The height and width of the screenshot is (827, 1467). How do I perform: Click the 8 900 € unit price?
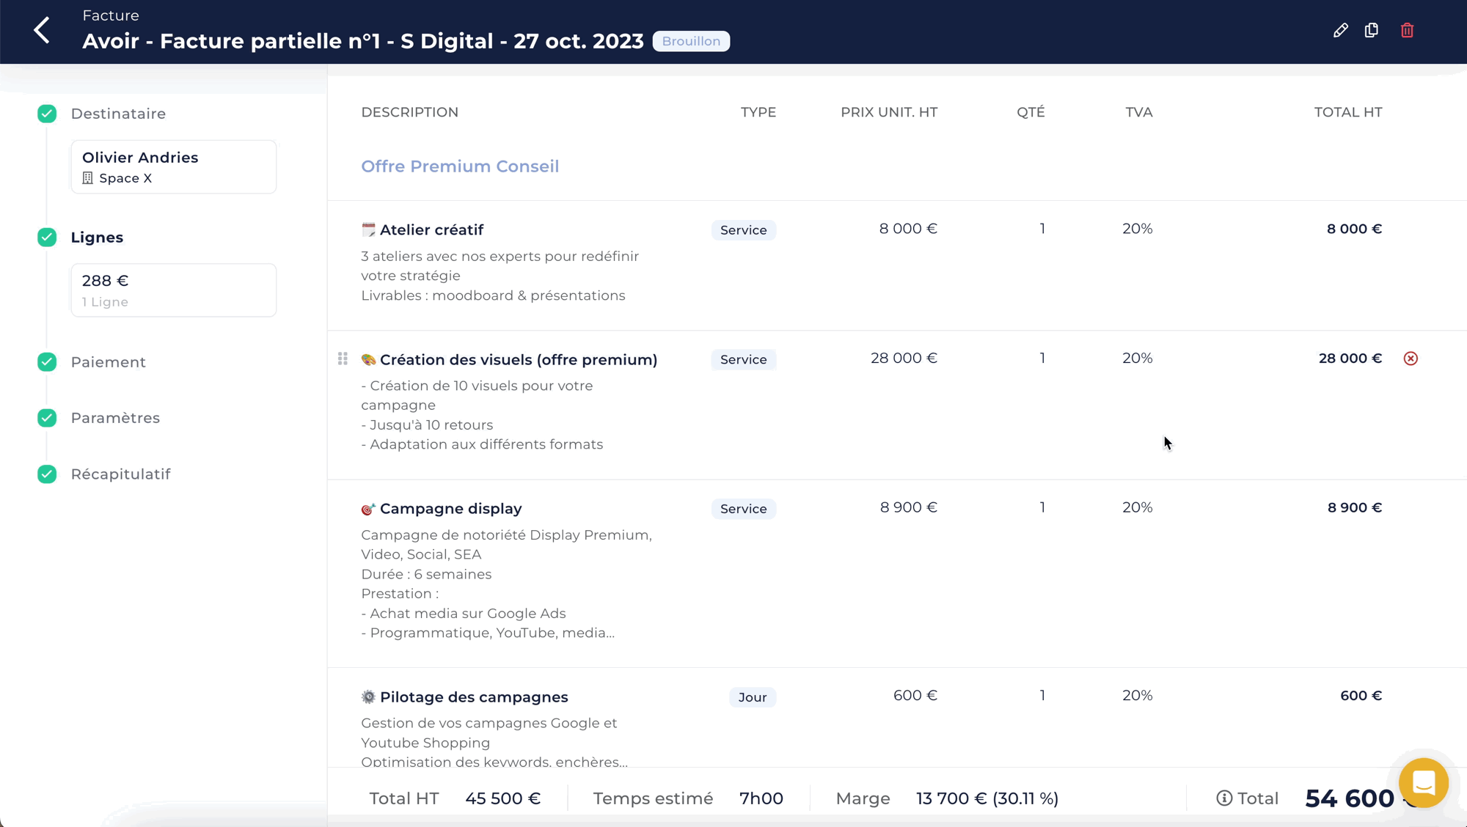click(x=909, y=507)
